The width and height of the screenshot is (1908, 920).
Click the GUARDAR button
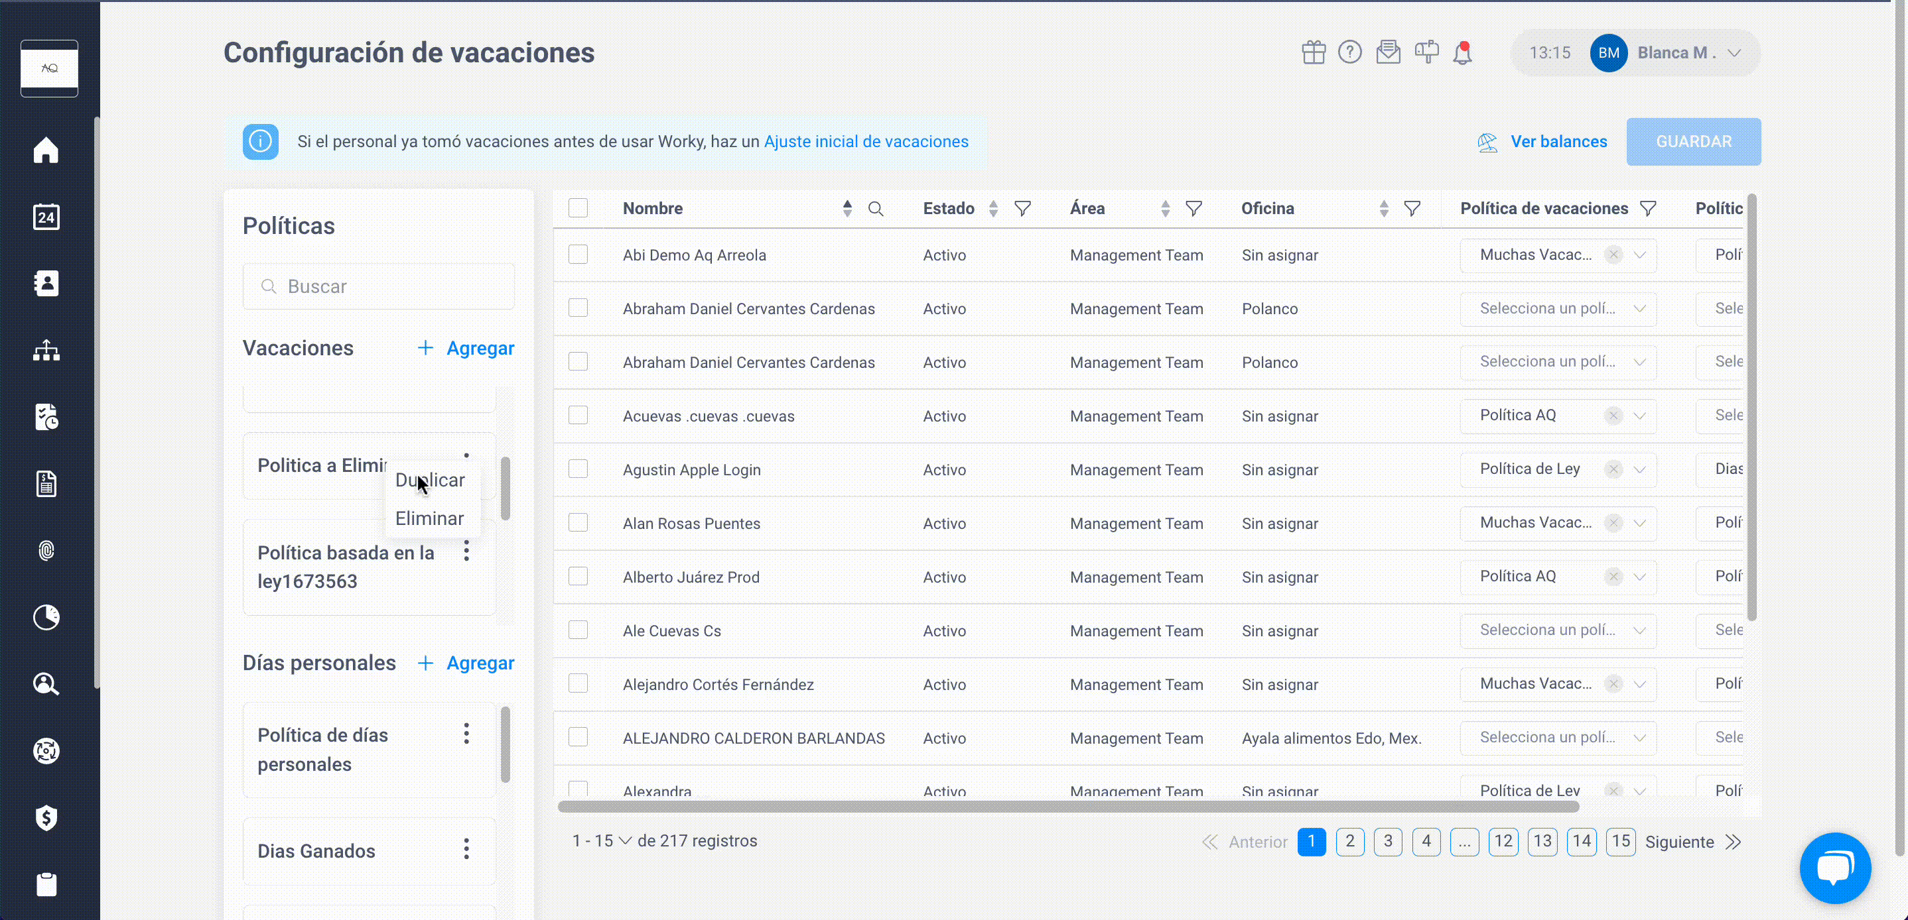coord(1693,141)
